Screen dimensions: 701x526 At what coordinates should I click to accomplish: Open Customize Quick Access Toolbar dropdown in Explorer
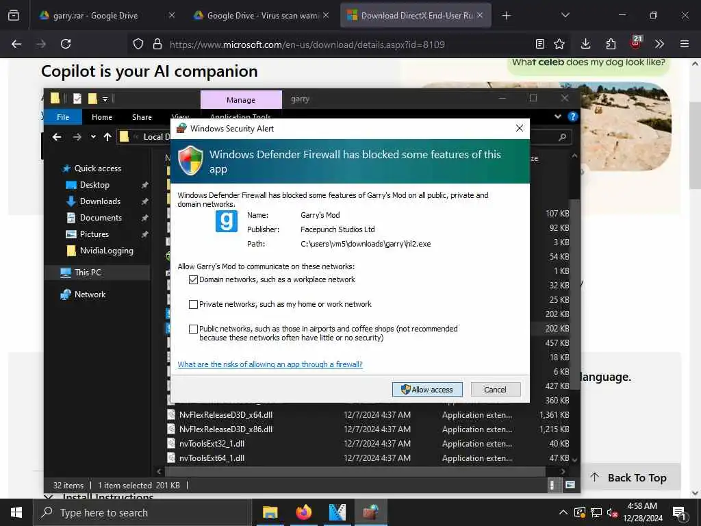click(x=105, y=99)
